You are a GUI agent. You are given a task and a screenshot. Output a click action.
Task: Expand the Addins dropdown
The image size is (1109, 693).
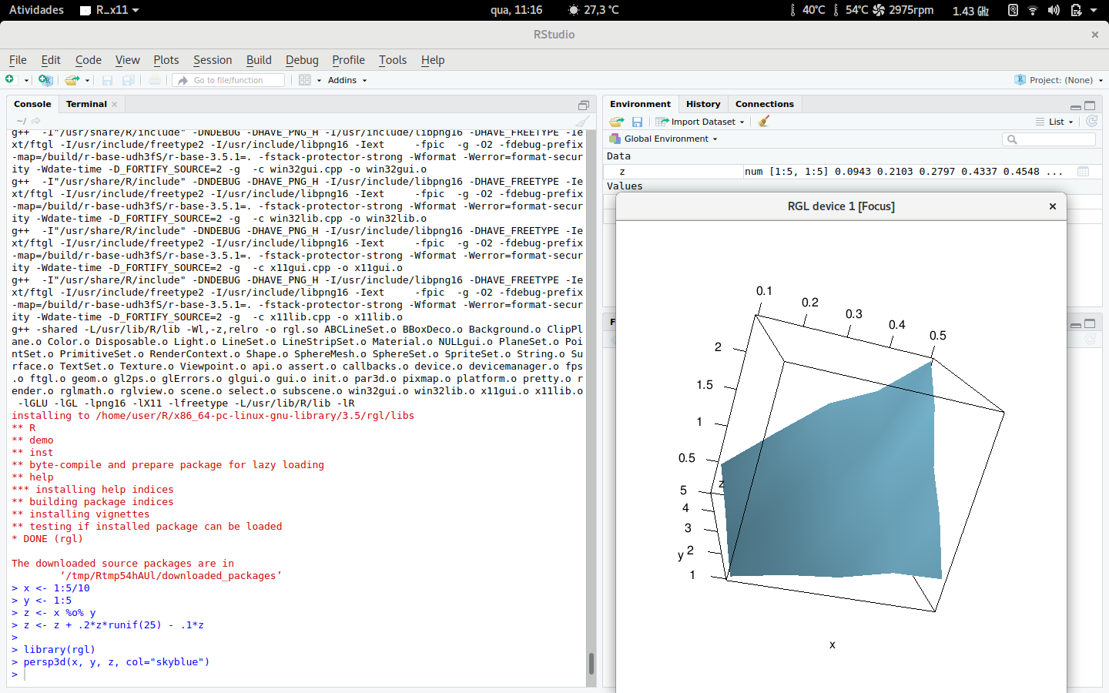pyautogui.click(x=347, y=80)
